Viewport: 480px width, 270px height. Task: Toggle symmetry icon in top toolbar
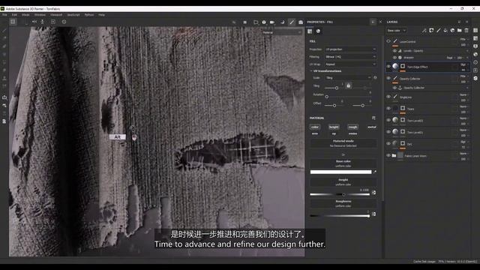tap(34, 22)
